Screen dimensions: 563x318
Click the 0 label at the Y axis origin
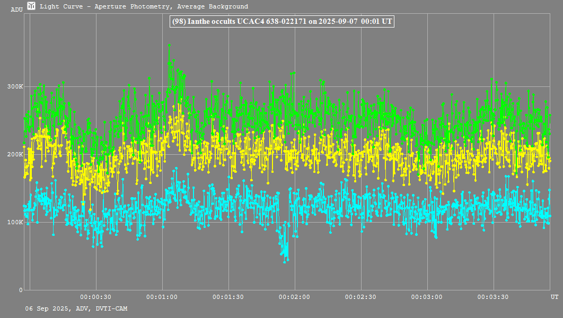pyautogui.click(x=21, y=290)
